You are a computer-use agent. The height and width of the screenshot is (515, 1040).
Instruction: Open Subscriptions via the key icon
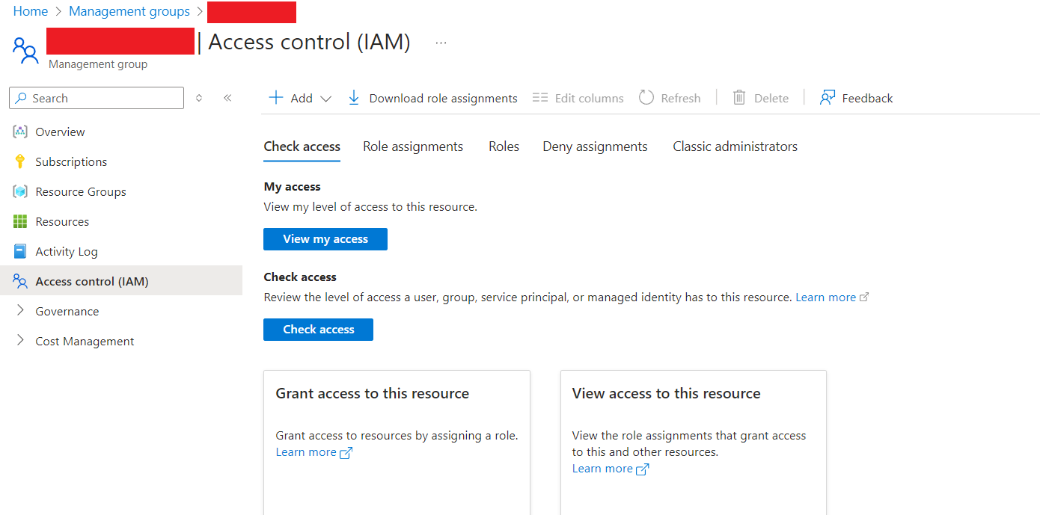20,161
